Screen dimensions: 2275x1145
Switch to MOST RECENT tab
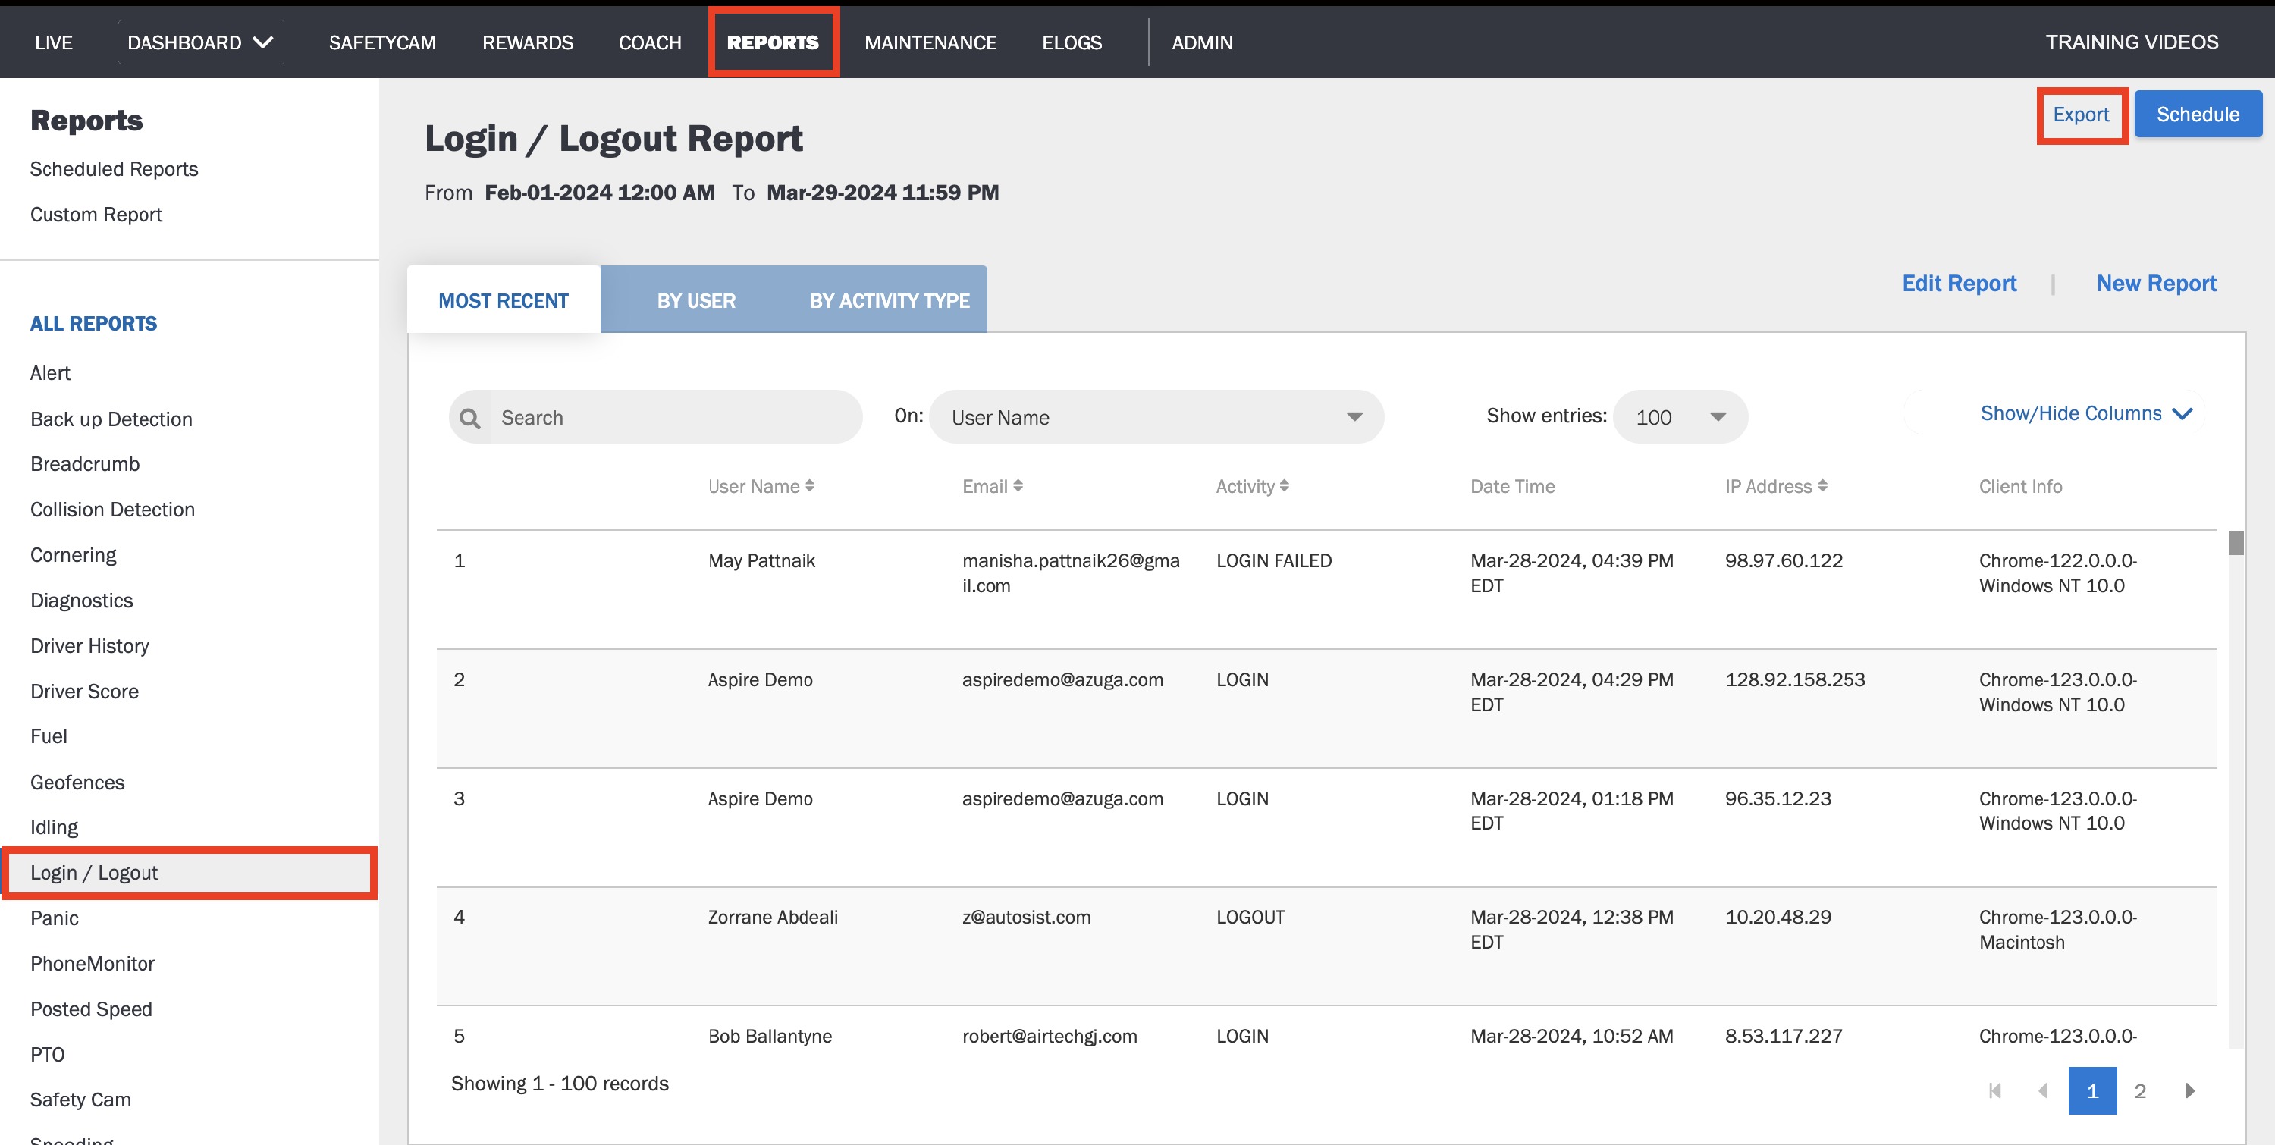coord(504,300)
